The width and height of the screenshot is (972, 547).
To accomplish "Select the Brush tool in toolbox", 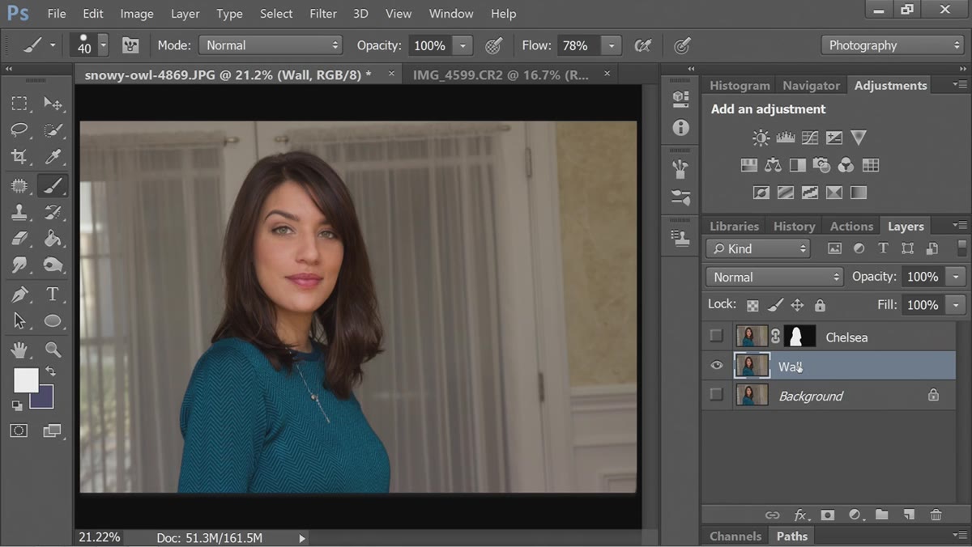I will (53, 185).
